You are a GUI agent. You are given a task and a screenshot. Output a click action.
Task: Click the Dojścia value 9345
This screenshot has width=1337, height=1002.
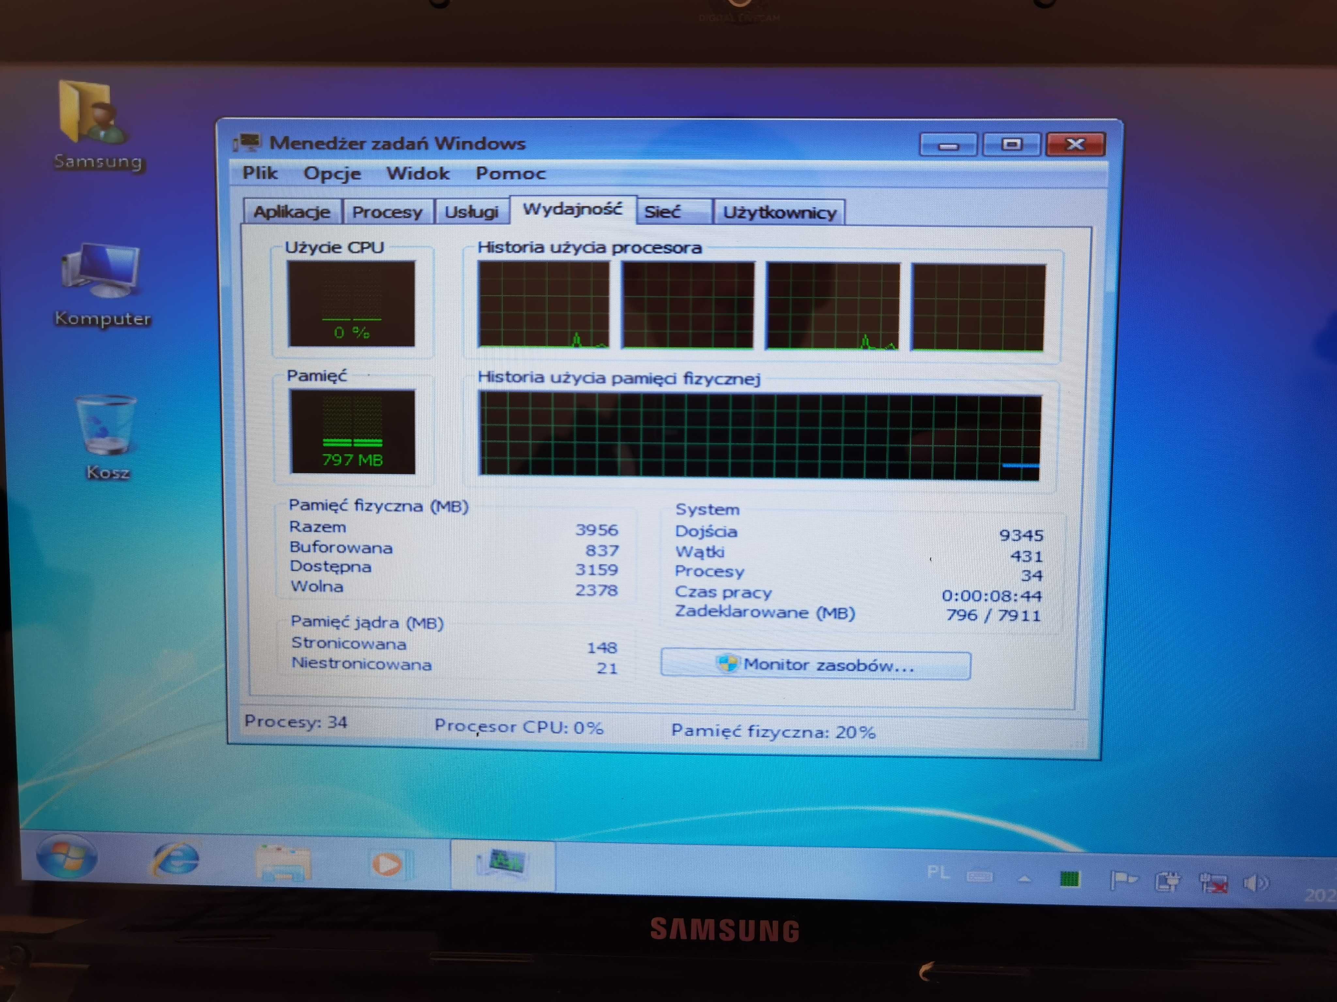click(1021, 535)
